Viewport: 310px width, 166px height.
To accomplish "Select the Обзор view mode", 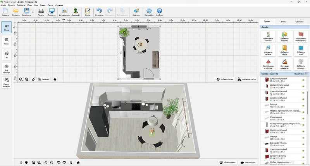I will point(7,27).
